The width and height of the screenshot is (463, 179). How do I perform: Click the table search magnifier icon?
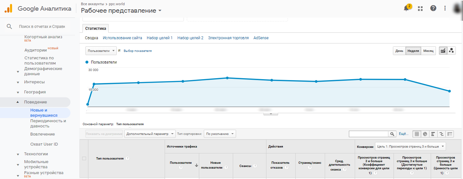[x=392, y=134]
